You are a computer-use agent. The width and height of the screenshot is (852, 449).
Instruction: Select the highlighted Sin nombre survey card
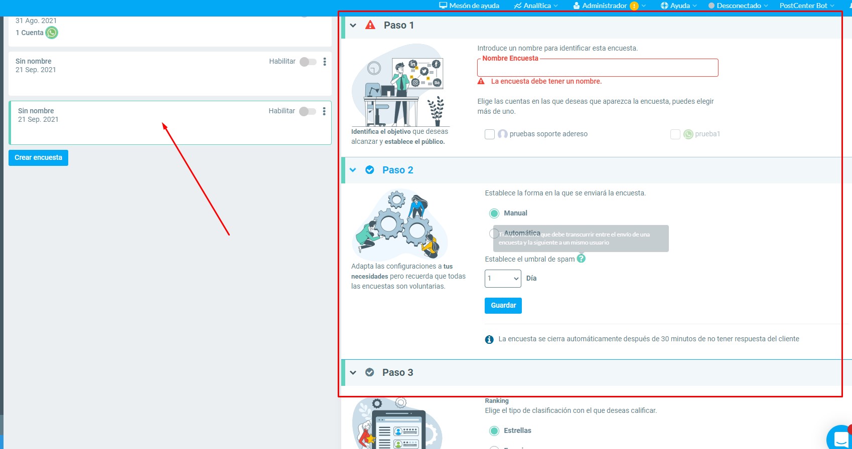click(x=170, y=123)
